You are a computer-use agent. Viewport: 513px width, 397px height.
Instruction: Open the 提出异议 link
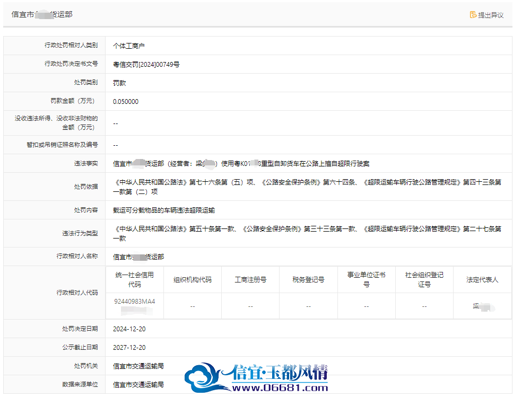pos(490,15)
